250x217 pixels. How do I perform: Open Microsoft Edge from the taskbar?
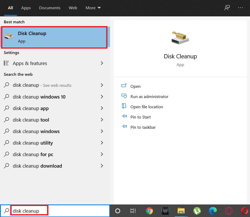point(213,211)
